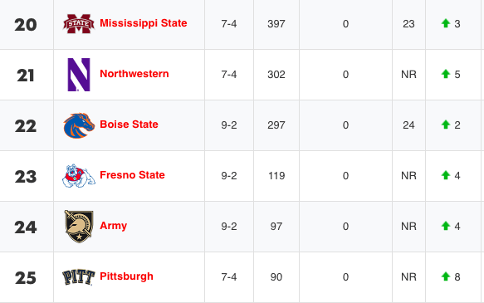Screen dimensions: 484x303
Task: Click Northwestern's 302 points cell
Action: (276, 75)
